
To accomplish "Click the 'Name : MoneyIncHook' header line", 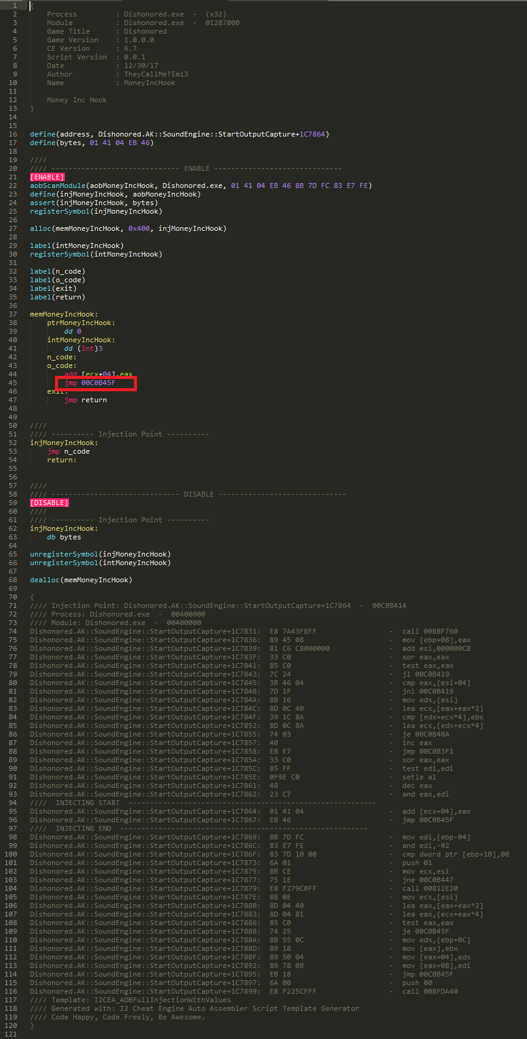I will (111, 83).
